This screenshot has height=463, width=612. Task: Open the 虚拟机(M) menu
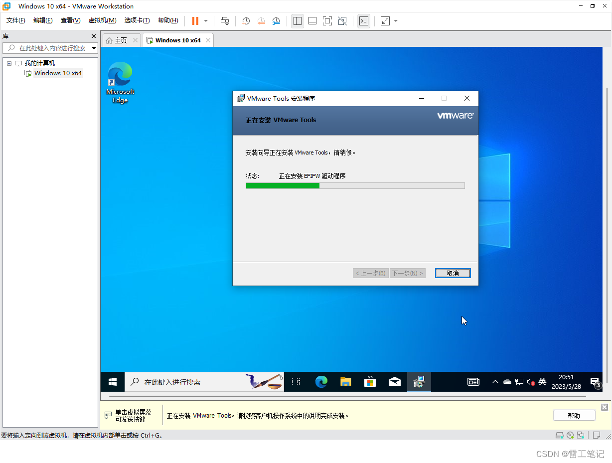(102, 20)
